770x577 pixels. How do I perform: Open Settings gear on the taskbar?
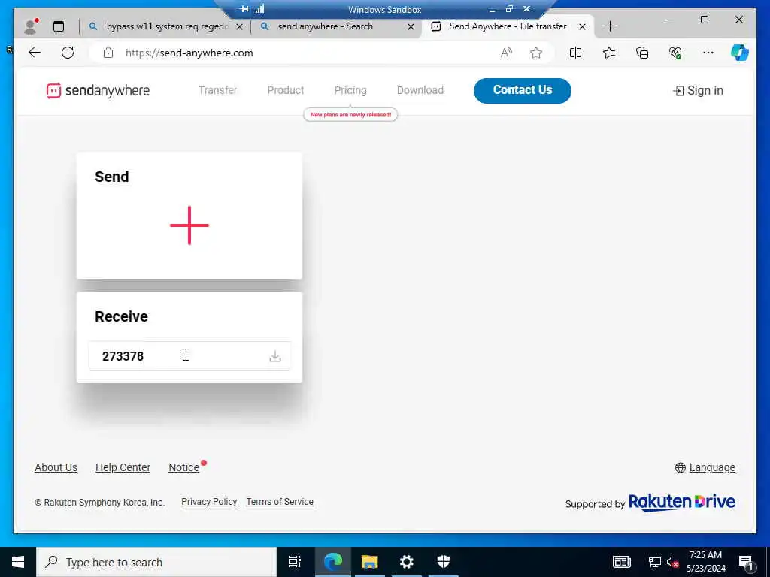click(x=407, y=562)
